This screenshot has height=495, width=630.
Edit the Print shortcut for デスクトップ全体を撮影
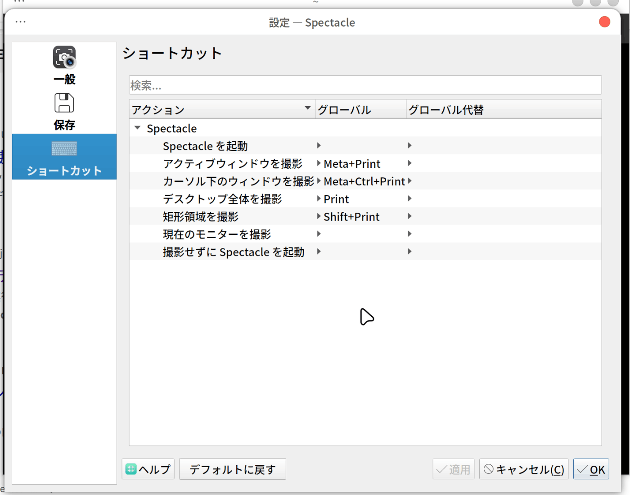coord(336,199)
